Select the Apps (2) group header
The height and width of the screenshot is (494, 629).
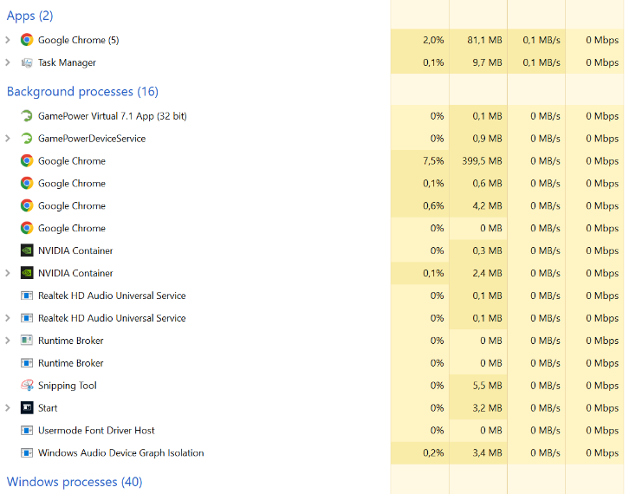30,16
